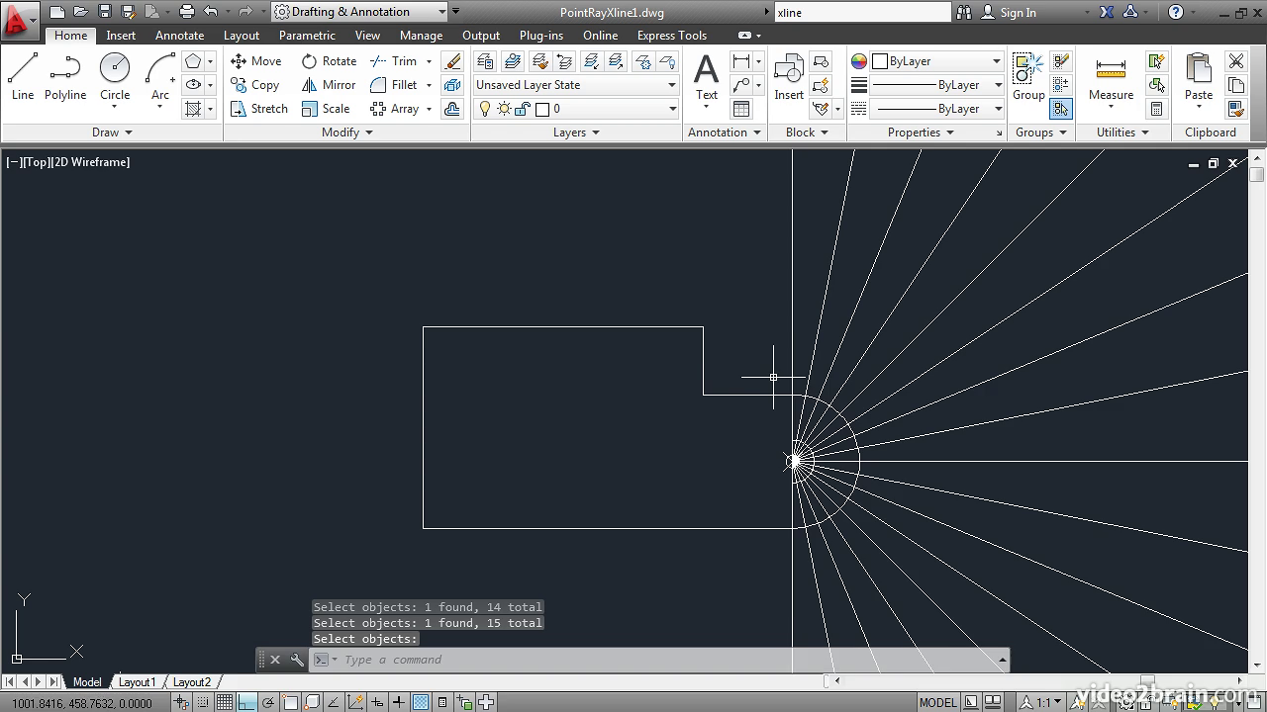1267x712 pixels.
Task: Open the Parametric ribbon tab
Action: coord(307,35)
